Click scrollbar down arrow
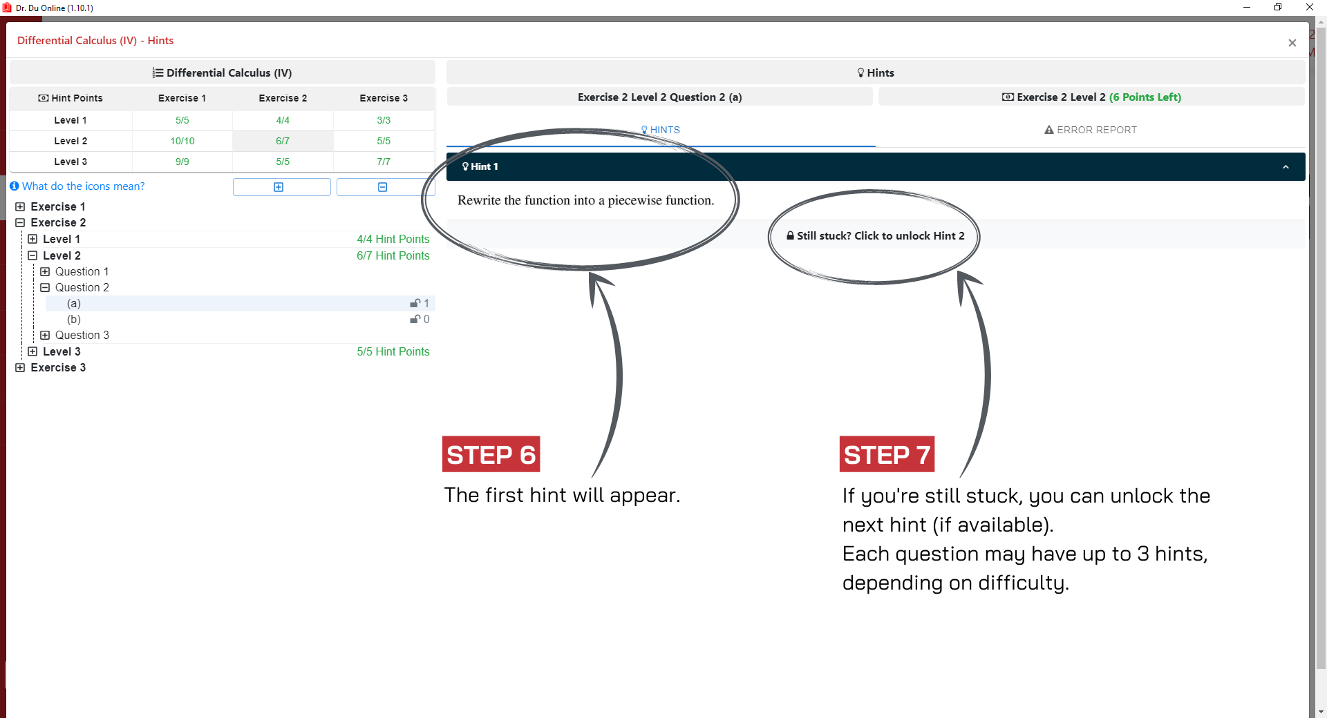The image size is (1327, 718). (1321, 712)
